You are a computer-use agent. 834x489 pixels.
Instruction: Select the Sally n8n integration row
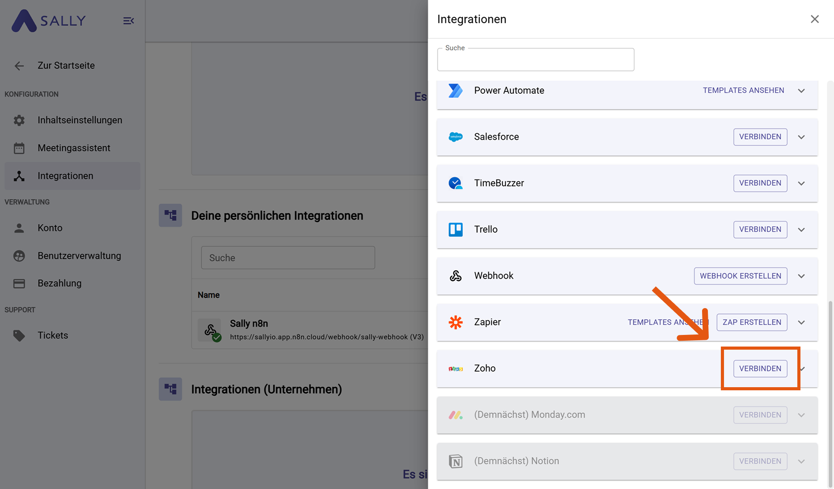click(x=310, y=330)
